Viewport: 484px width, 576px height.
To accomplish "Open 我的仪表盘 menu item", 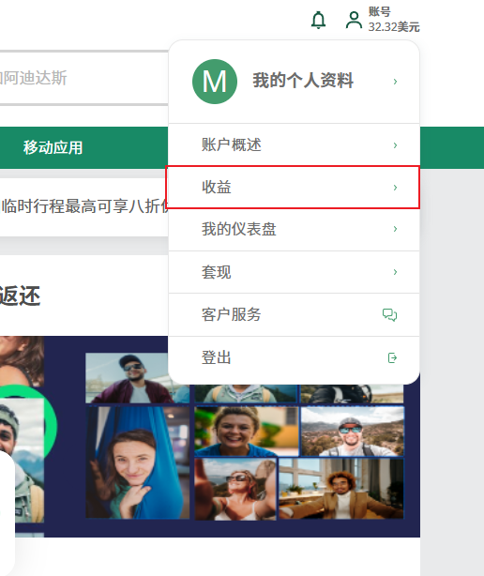I will click(x=294, y=229).
